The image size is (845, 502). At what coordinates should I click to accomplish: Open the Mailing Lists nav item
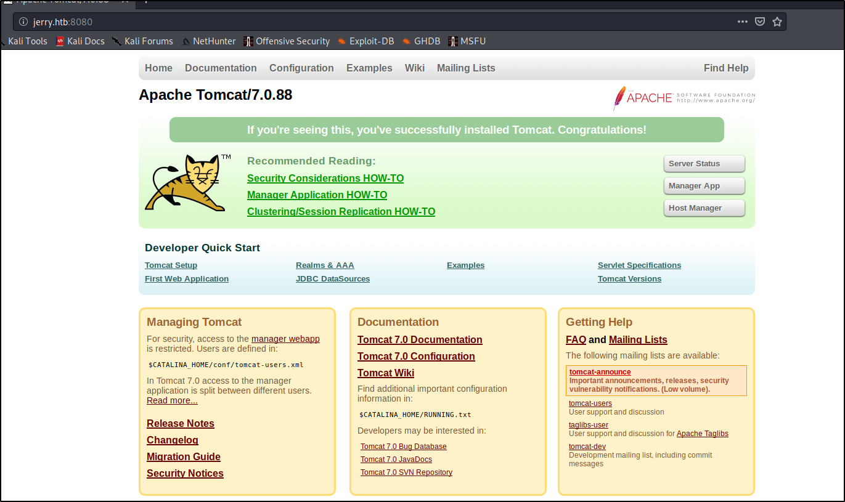pos(466,68)
